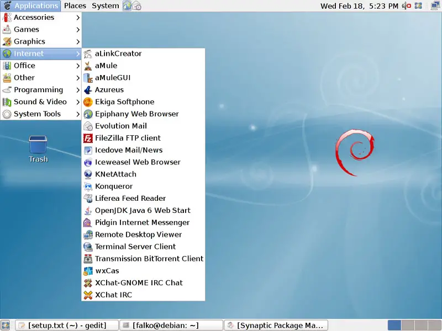The image size is (442, 331).
Task: Open the System menu
Action: pyautogui.click(x=106, y=6)
